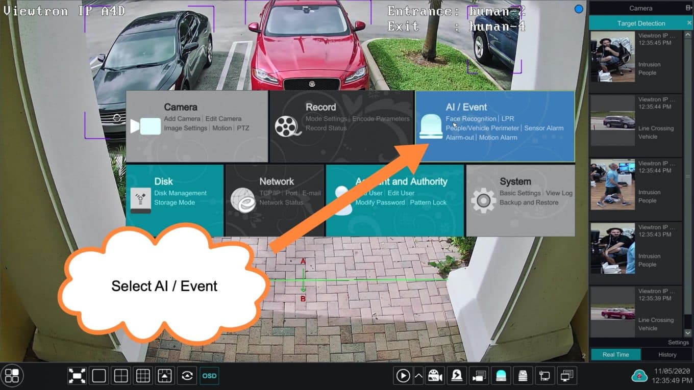The width and height of the screenshot is (694, 390).
Task: Open the more layouts popup button
Action: coord(165,376)
